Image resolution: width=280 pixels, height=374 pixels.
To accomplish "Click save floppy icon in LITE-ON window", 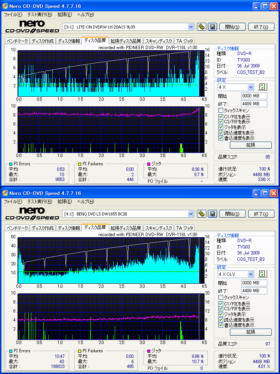I will (213, 27).
